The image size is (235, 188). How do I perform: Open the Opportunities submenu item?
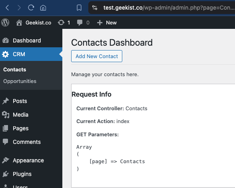pyautogui.click(x=20, y=81)
